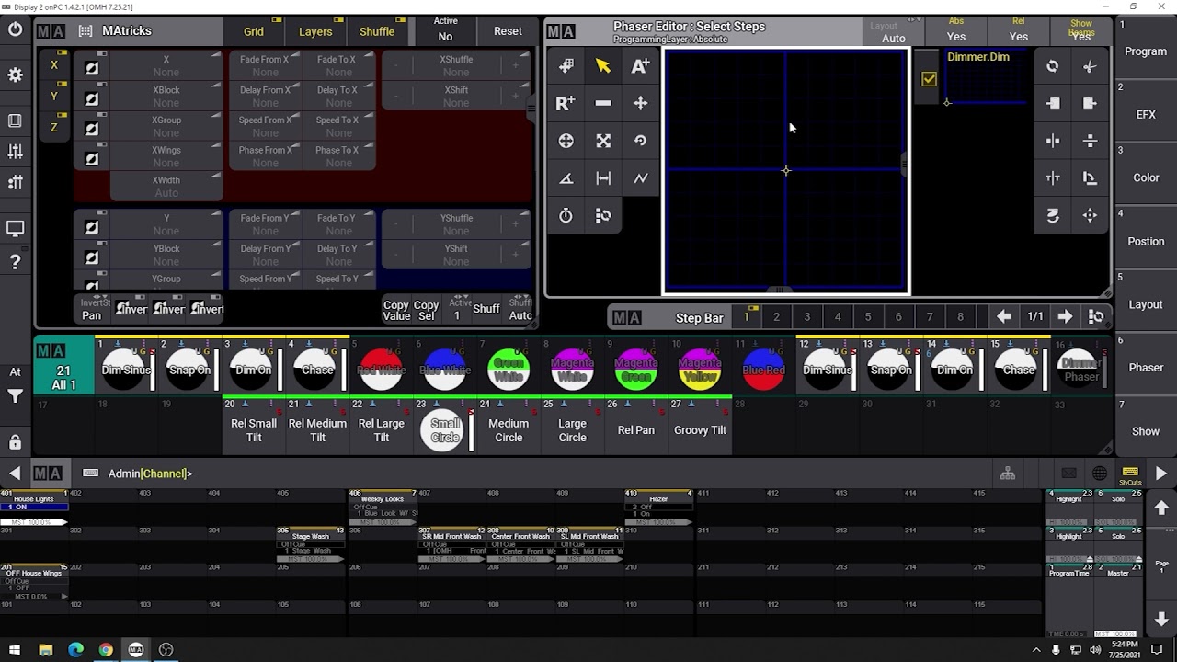Screen dimensions: 1177x662
Task: Toggle the Active No setting in MAtricks
Action: pos(445,29)
